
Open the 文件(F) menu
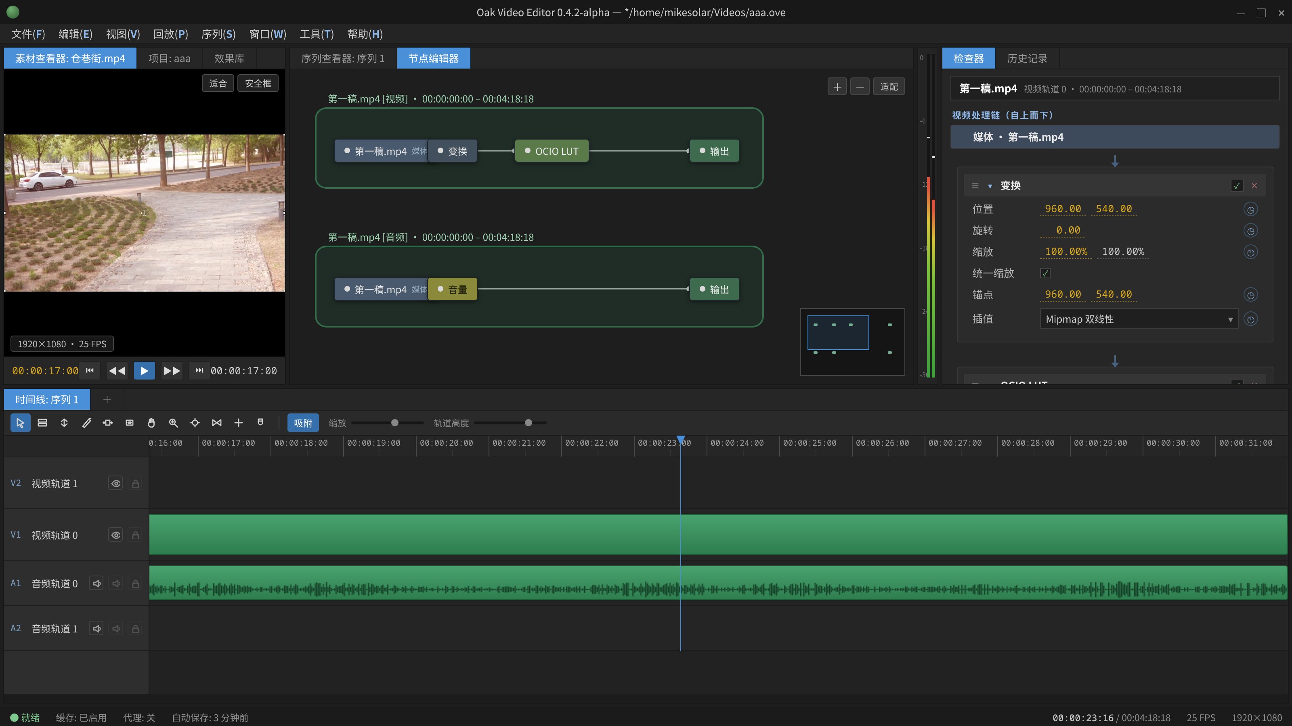click(28, 34)
